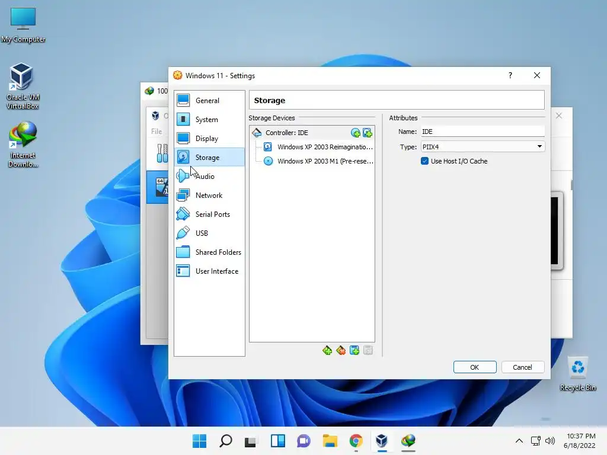Click the add attachment icon below storage tree
The image size is (607, 455).
pyautogui.click(x=354, y=351)
